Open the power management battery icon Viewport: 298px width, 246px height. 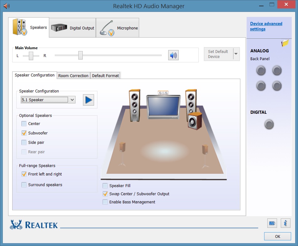[272, 223]
